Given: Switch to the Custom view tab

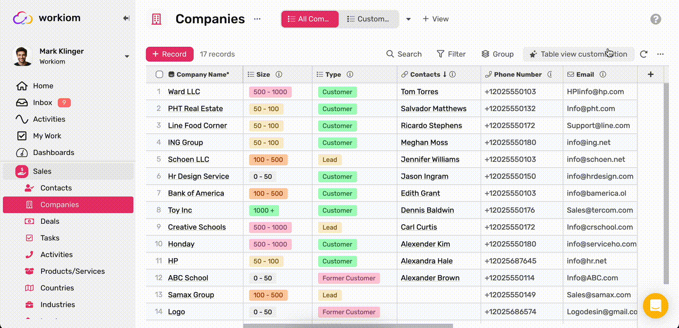Looking at the screenshot, I should 368,19.
